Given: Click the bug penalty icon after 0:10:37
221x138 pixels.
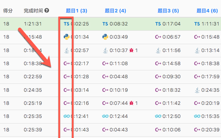Looking at the screenshot, I should 131,50.
